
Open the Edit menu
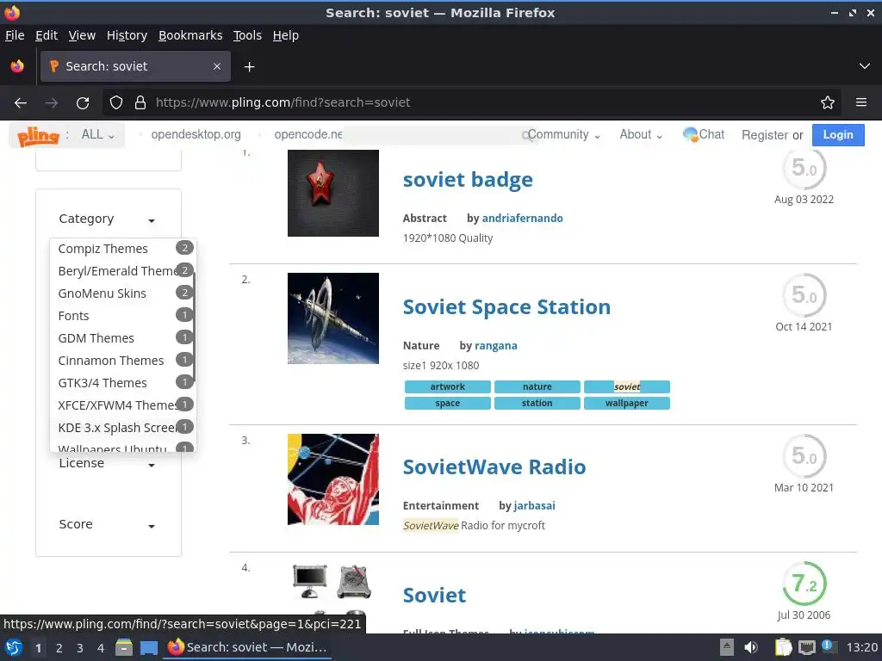tap(47, 35)
